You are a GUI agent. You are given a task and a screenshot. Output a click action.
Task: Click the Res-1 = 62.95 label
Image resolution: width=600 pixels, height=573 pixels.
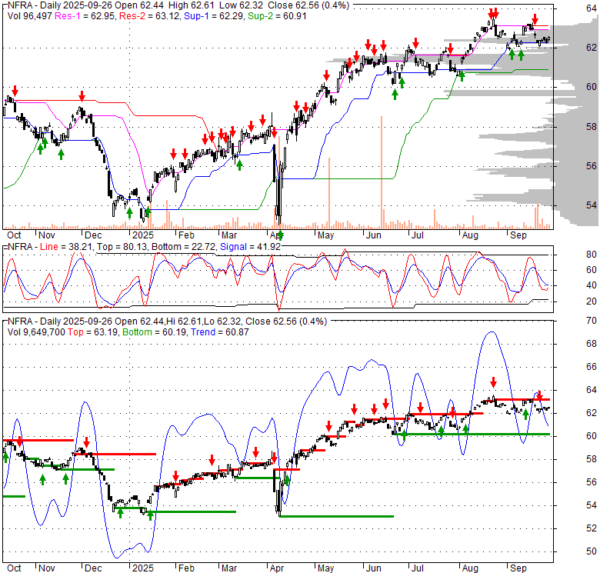coord(85,16)
